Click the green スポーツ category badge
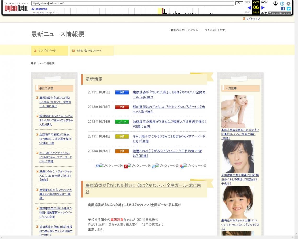This screenshot has width=298, height=239. (122, 122)
